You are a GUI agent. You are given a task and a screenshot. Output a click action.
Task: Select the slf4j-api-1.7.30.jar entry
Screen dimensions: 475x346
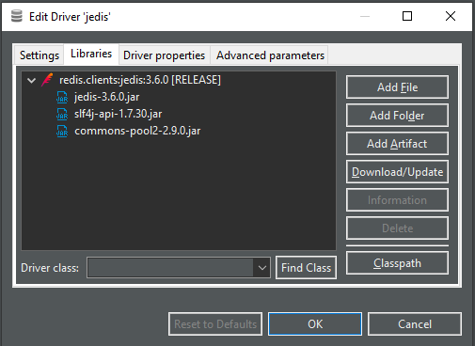(119, 114)
